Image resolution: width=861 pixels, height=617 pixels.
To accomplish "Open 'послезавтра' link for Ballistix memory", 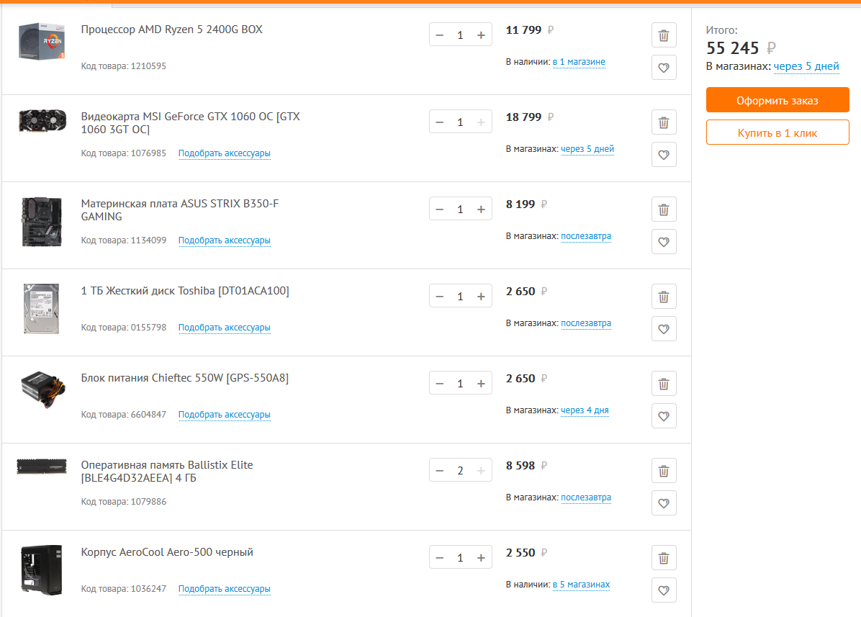I will 586,497.
